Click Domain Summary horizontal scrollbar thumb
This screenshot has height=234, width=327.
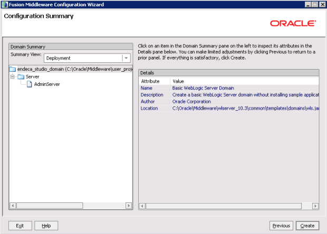coord(50,206)
